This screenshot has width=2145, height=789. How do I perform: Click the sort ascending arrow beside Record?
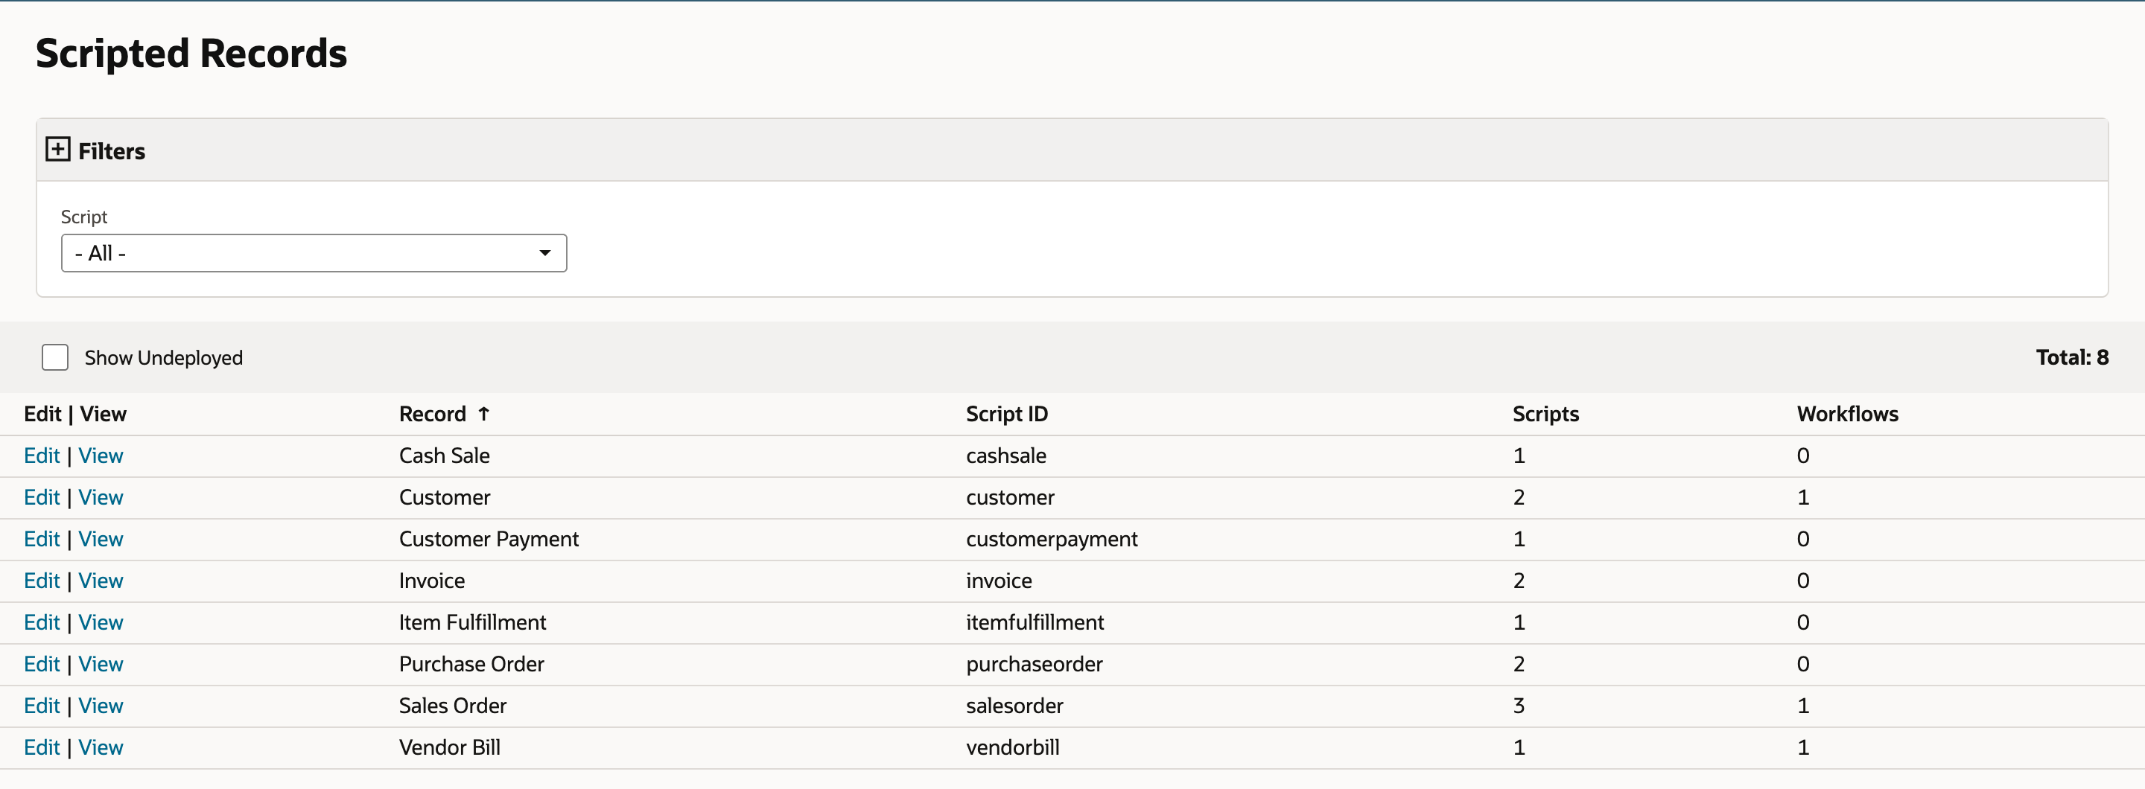click(x=484, y=414)
